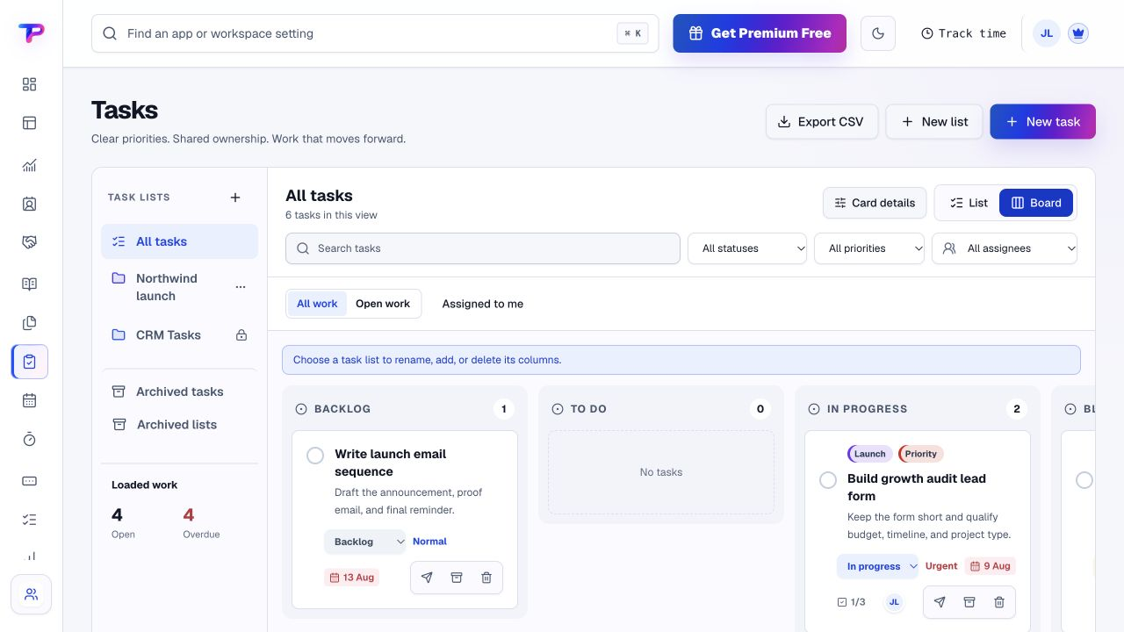Open the dashboard grid icon in sidebar
The width and height of the screenshot is (1124, 632).
[x=29, y=84]
